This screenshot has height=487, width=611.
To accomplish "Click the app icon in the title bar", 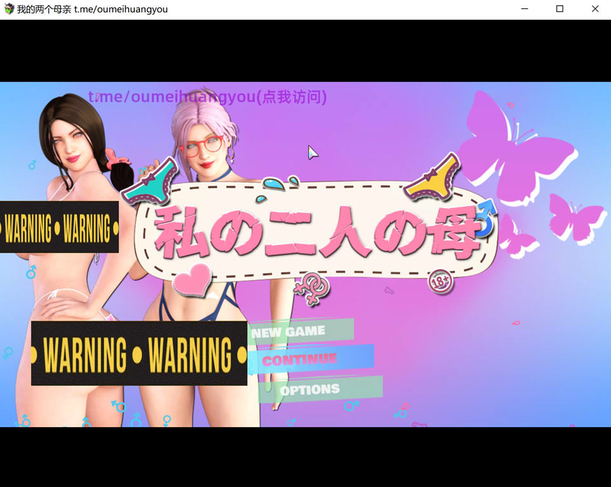I will click(x=9, y=9).
